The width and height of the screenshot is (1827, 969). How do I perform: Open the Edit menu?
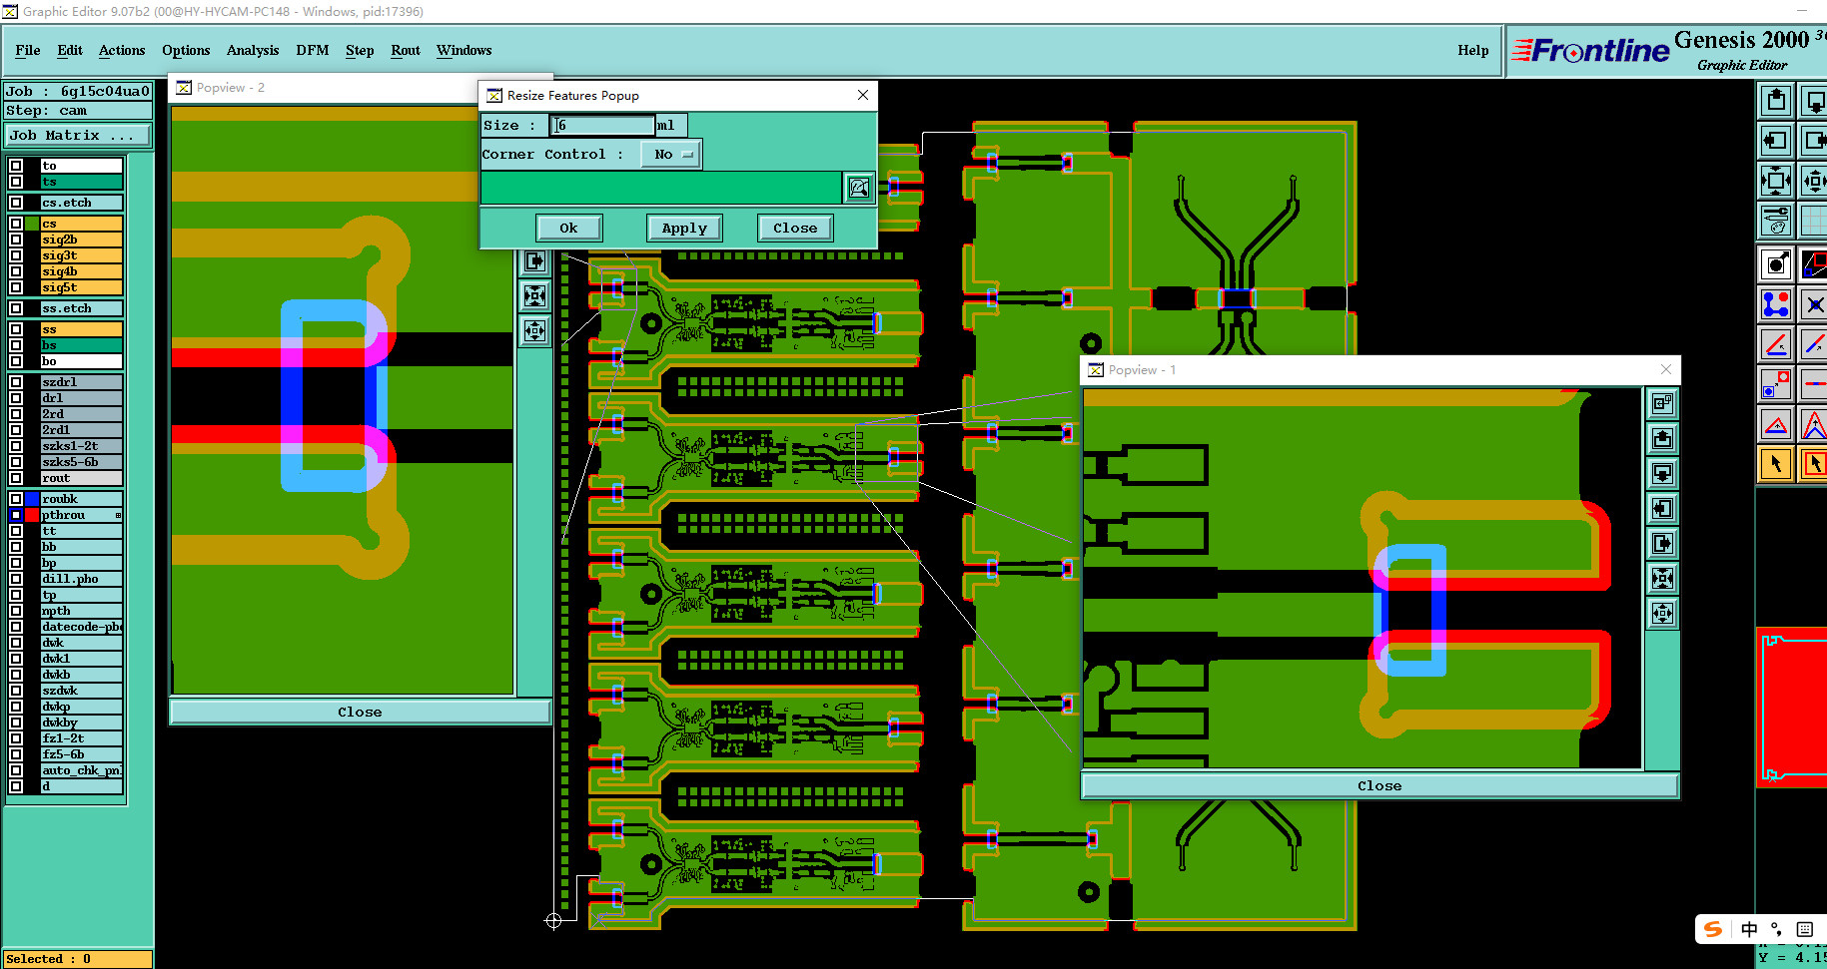pos(70,50)
